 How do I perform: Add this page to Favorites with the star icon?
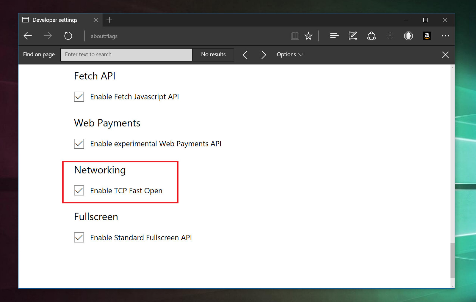coord(309,36)
